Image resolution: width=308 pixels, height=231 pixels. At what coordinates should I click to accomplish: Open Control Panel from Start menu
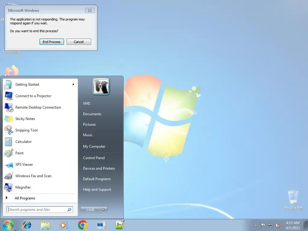tap(94, 158)
